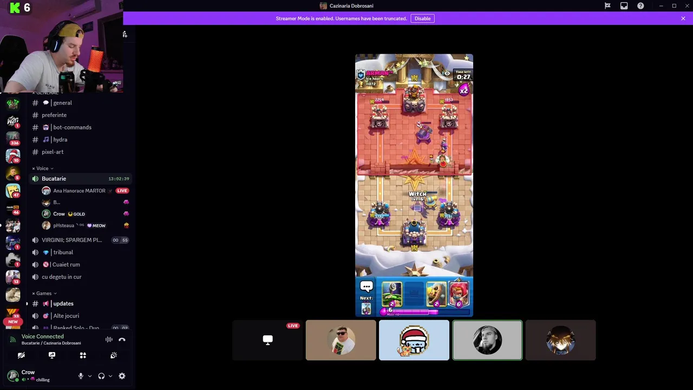
Task: Open the bot-commands channel
Action: [x=80, y=127]
